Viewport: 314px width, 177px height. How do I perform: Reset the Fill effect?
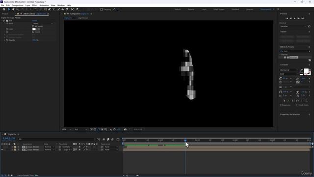tap(35, 21)
